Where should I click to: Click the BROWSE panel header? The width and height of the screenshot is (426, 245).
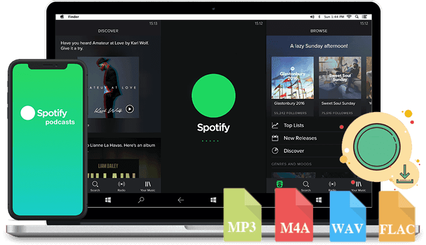point(319,31)
